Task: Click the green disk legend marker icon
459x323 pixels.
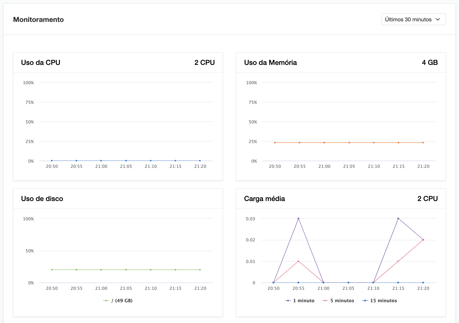Action: 106,301
